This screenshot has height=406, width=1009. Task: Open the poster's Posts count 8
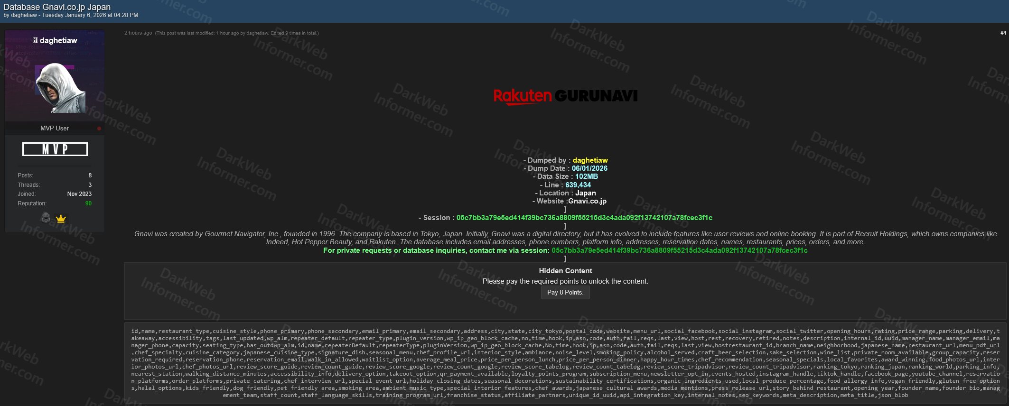90,175
